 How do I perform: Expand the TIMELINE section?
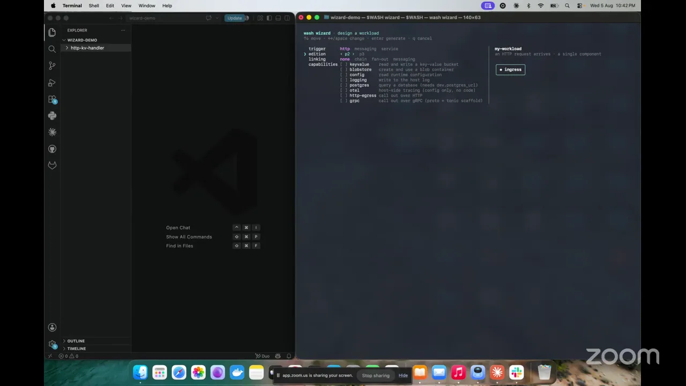coord(96,348)
